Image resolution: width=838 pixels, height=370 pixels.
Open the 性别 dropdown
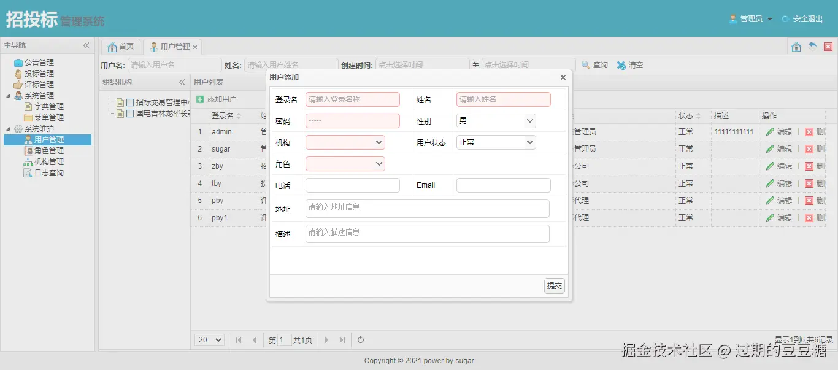[x=496, y=121]
